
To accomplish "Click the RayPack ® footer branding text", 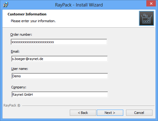I will 12,105.
